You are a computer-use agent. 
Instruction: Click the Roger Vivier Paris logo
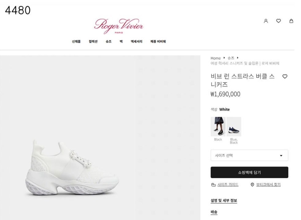pos(119,26)
